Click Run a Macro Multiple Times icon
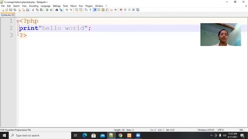248x139 pixels. pyautogui.click(x=133, y=10)
